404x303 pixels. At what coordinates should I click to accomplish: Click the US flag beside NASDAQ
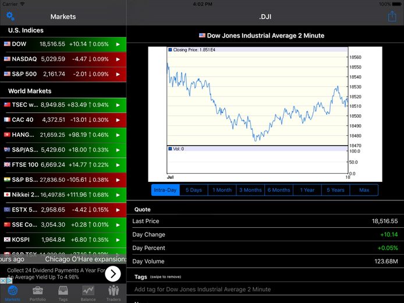click(x=7, y=59)
